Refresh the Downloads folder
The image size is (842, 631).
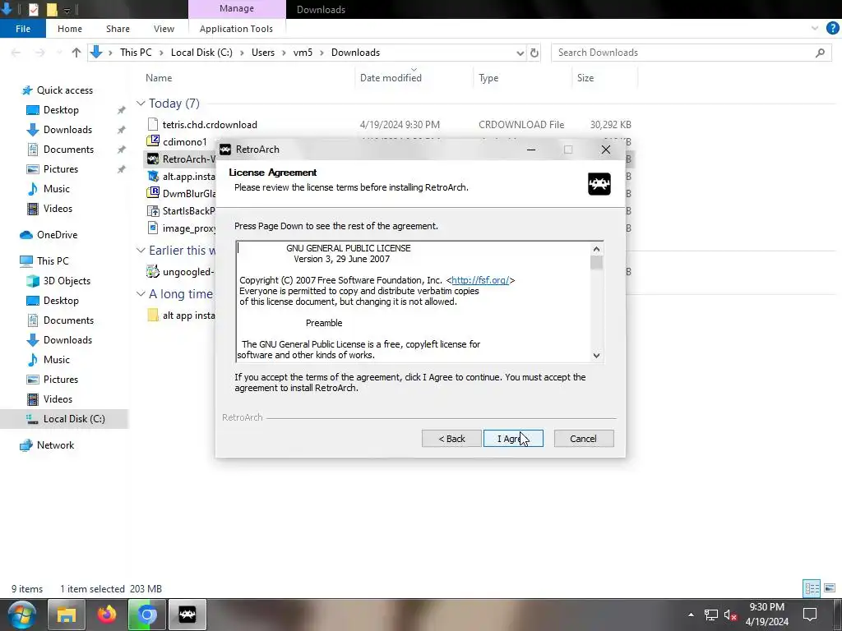pos(534,53)
